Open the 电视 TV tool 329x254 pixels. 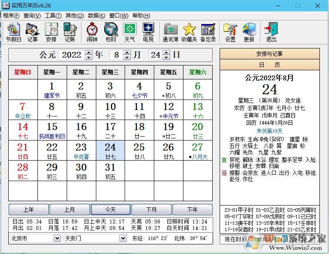point(148,32)
